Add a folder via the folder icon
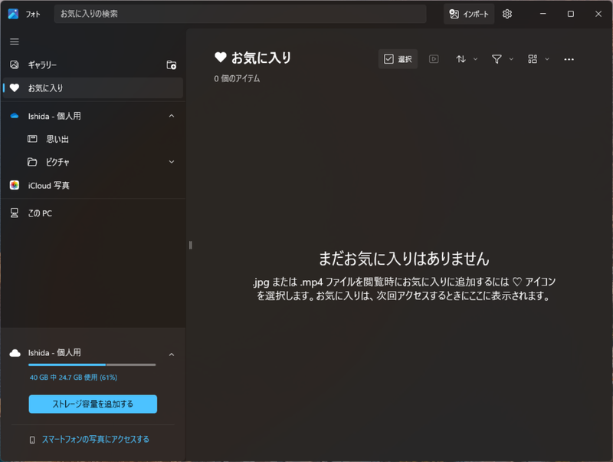This screenshot has width=613, height=462. click(x=172, y=64)
